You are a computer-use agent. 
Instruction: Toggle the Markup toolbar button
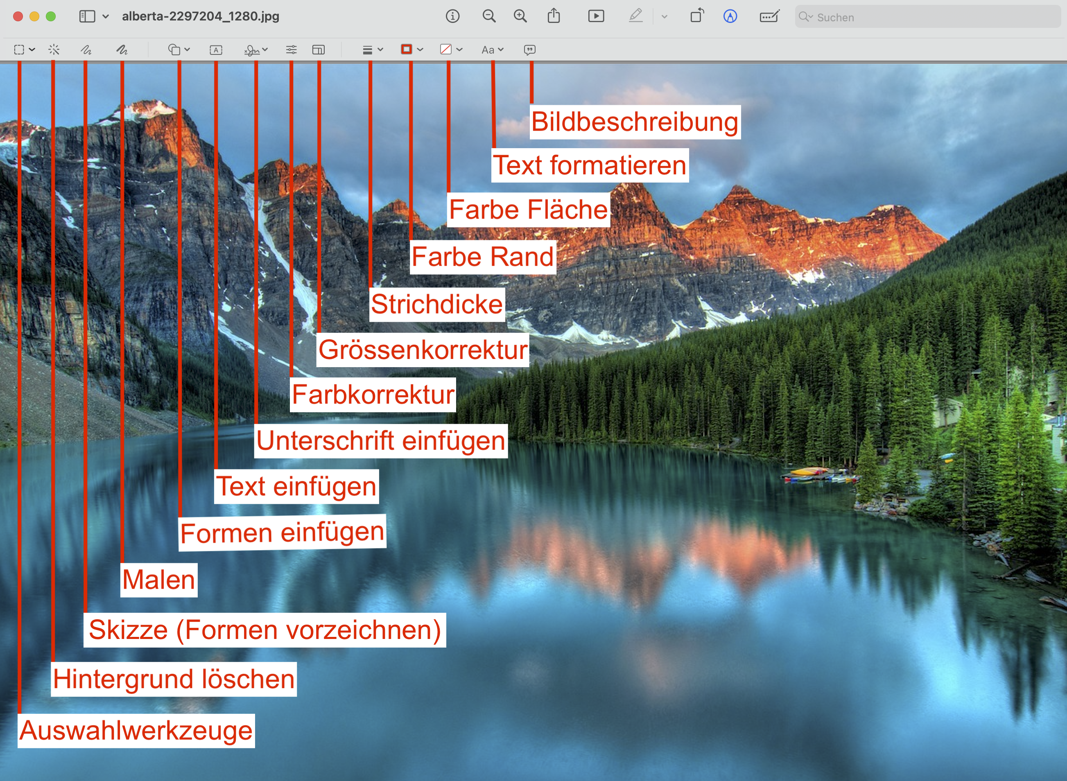click(x=730, y=16)
